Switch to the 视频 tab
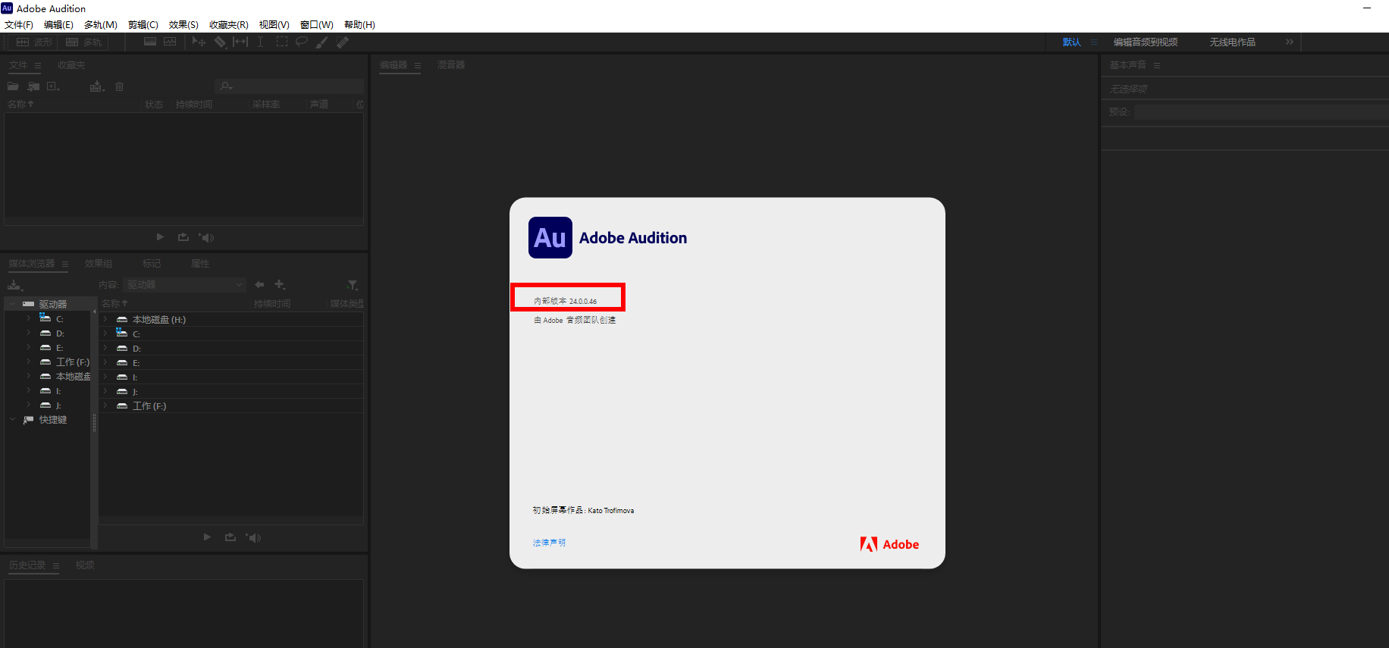 tap(85, 565)
